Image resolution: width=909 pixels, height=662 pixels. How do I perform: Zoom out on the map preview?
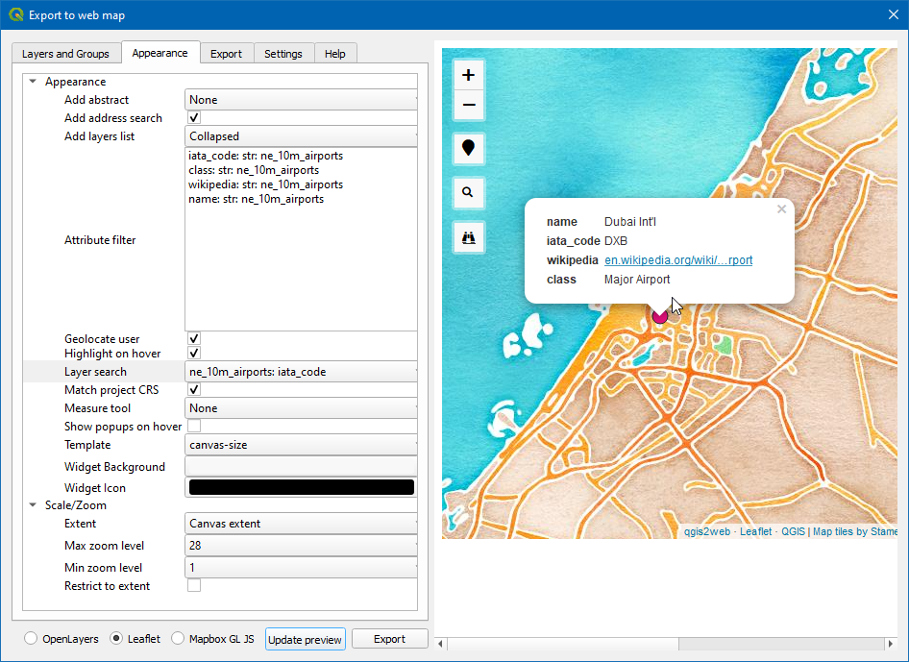[x=468, y=106]
